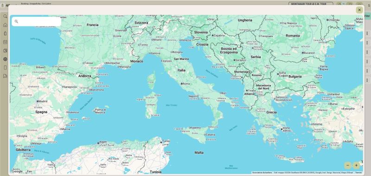Open the calendar icon in the left sidebar

tap(5, 42)
